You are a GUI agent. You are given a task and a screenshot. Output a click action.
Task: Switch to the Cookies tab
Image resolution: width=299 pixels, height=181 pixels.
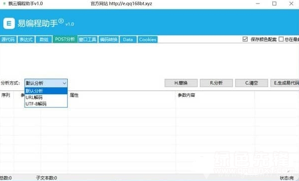point(148,40)
